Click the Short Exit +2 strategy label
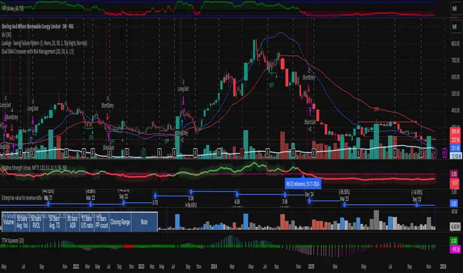463x273 pixels. 310,126
